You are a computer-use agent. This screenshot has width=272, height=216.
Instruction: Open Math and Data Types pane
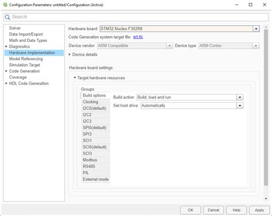28,40
